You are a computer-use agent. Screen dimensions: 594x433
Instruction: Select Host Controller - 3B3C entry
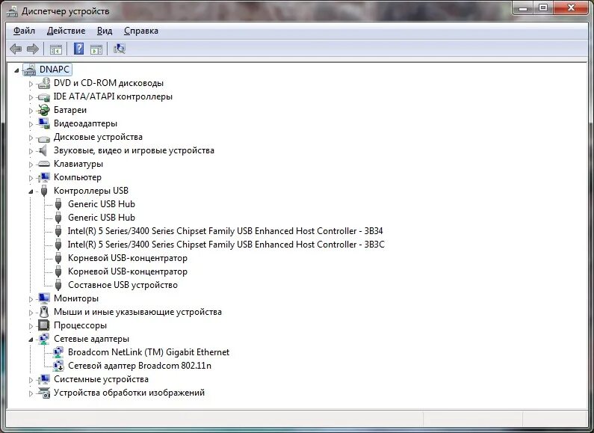226,245
